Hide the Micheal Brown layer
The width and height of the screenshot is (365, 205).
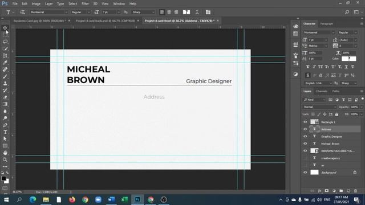305,143
